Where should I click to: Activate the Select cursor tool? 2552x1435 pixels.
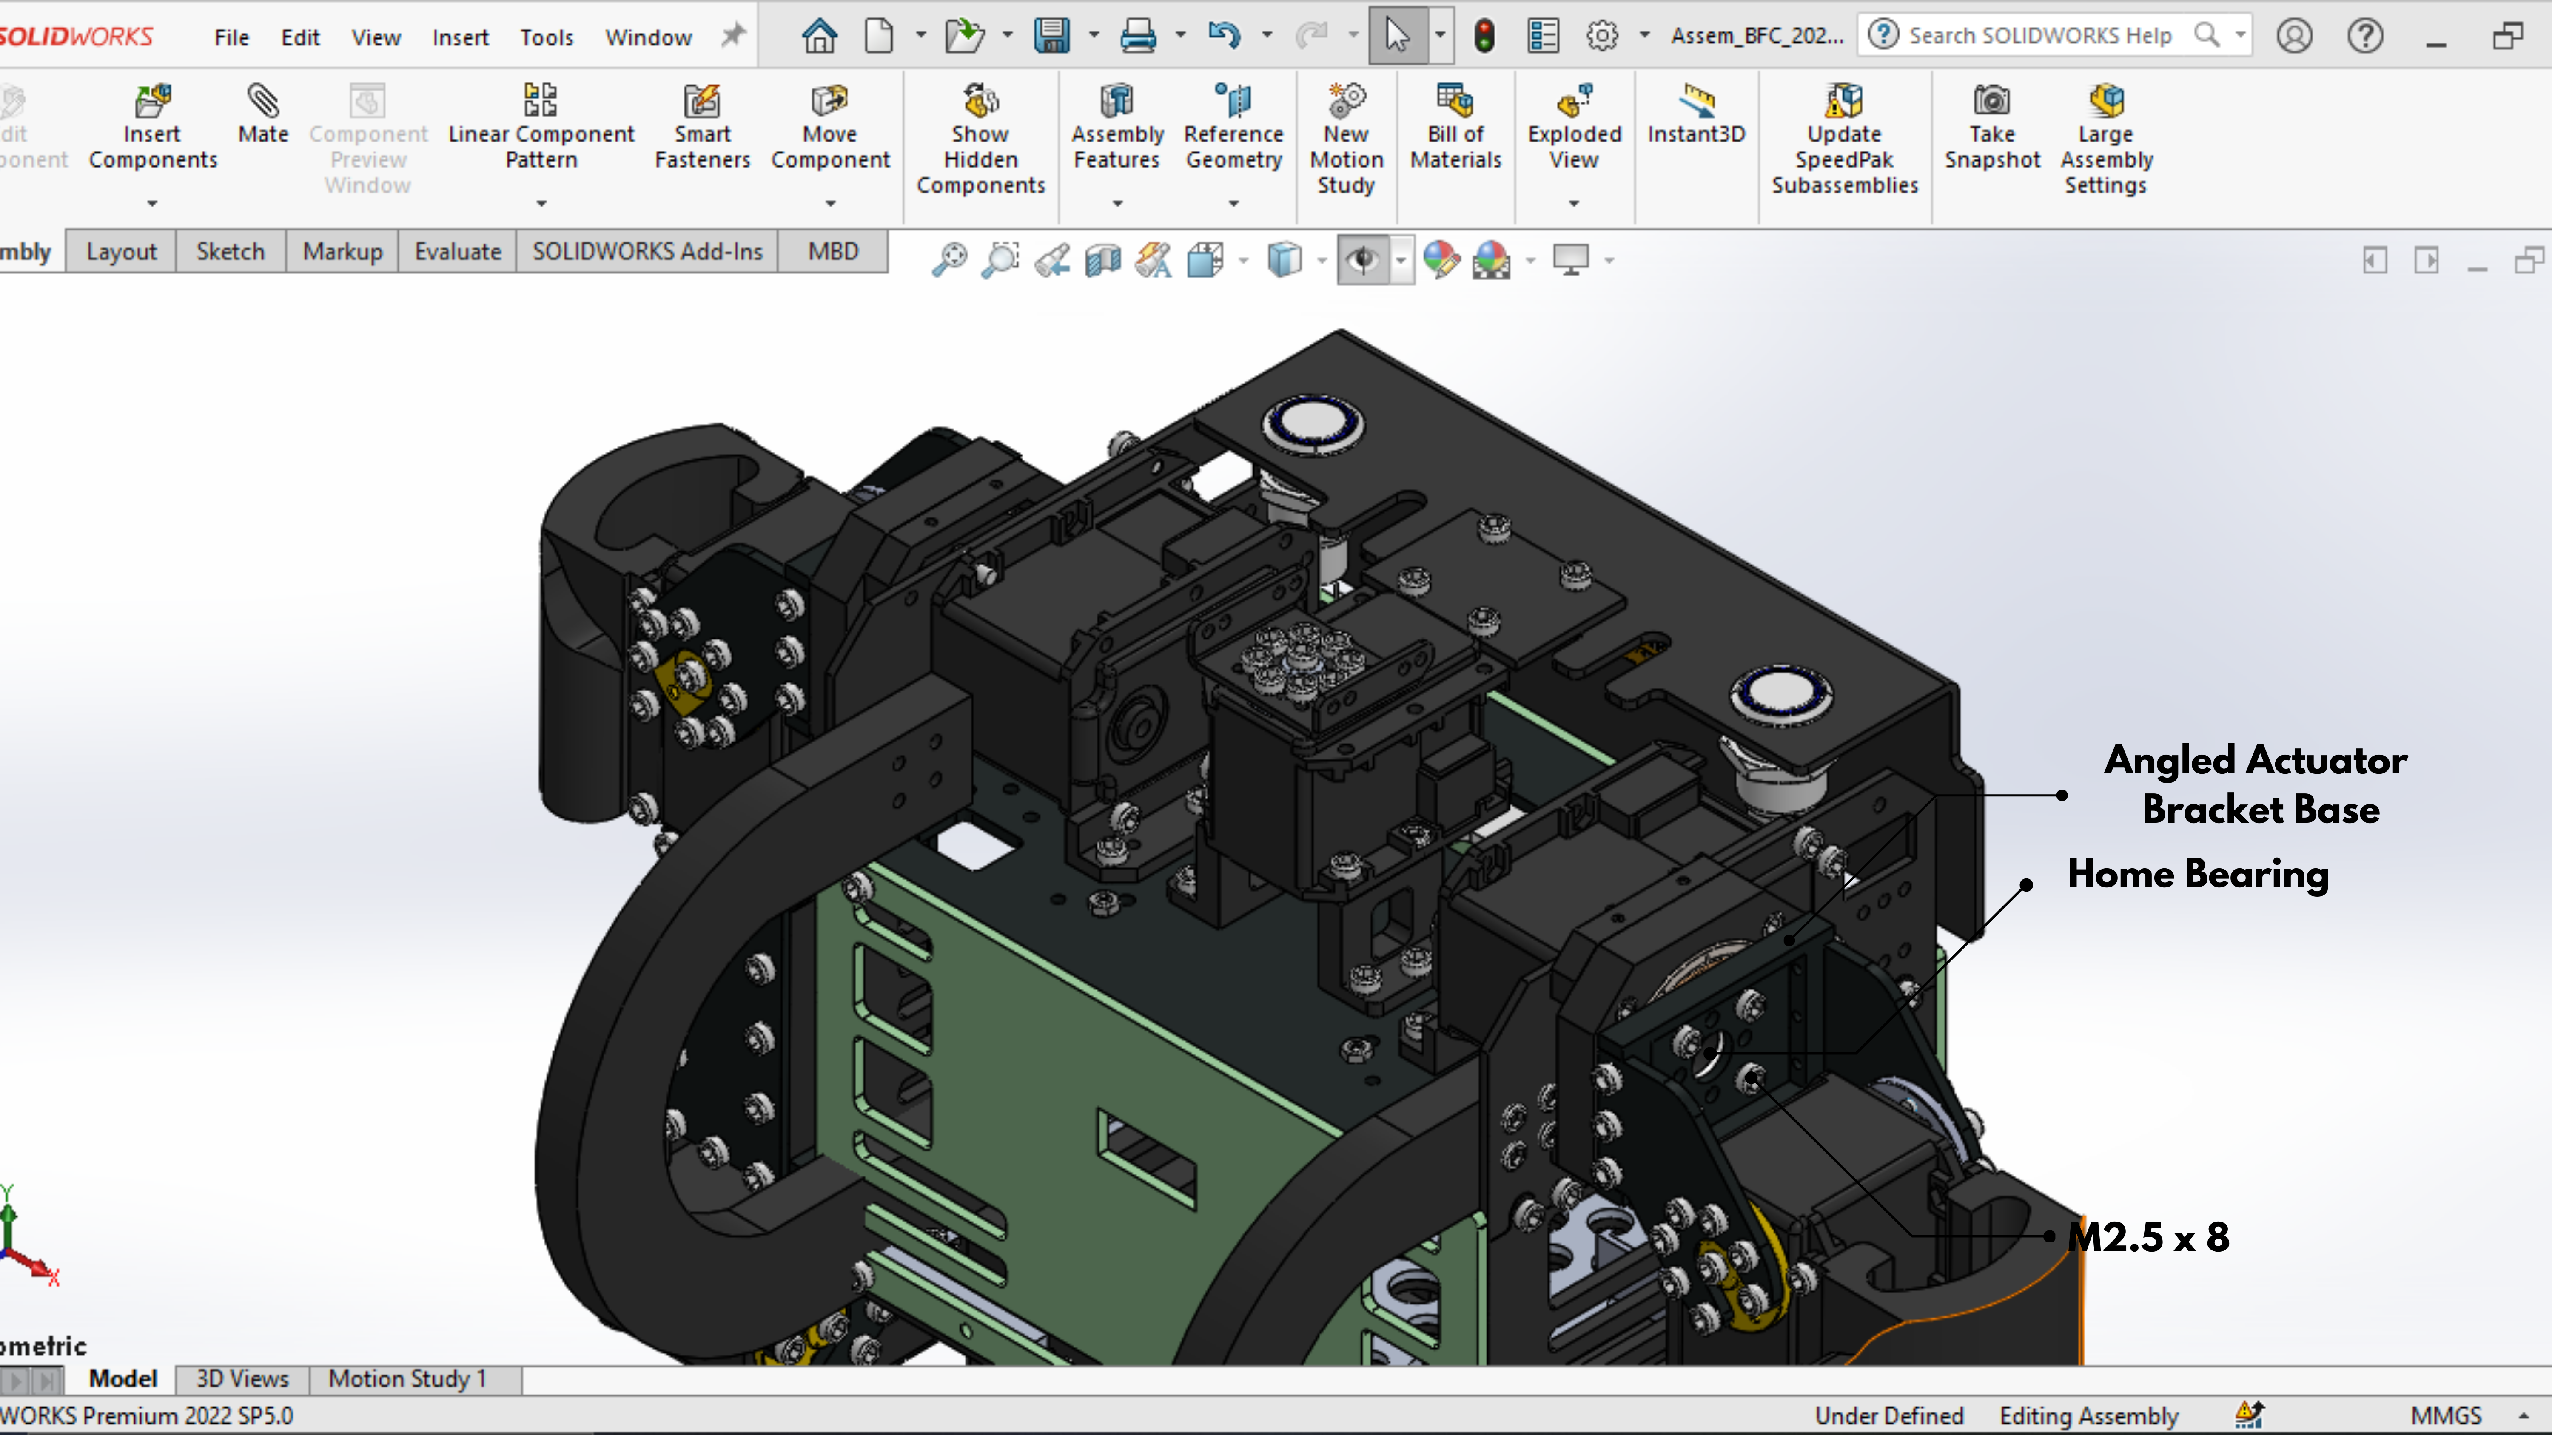pos(1397,36)
